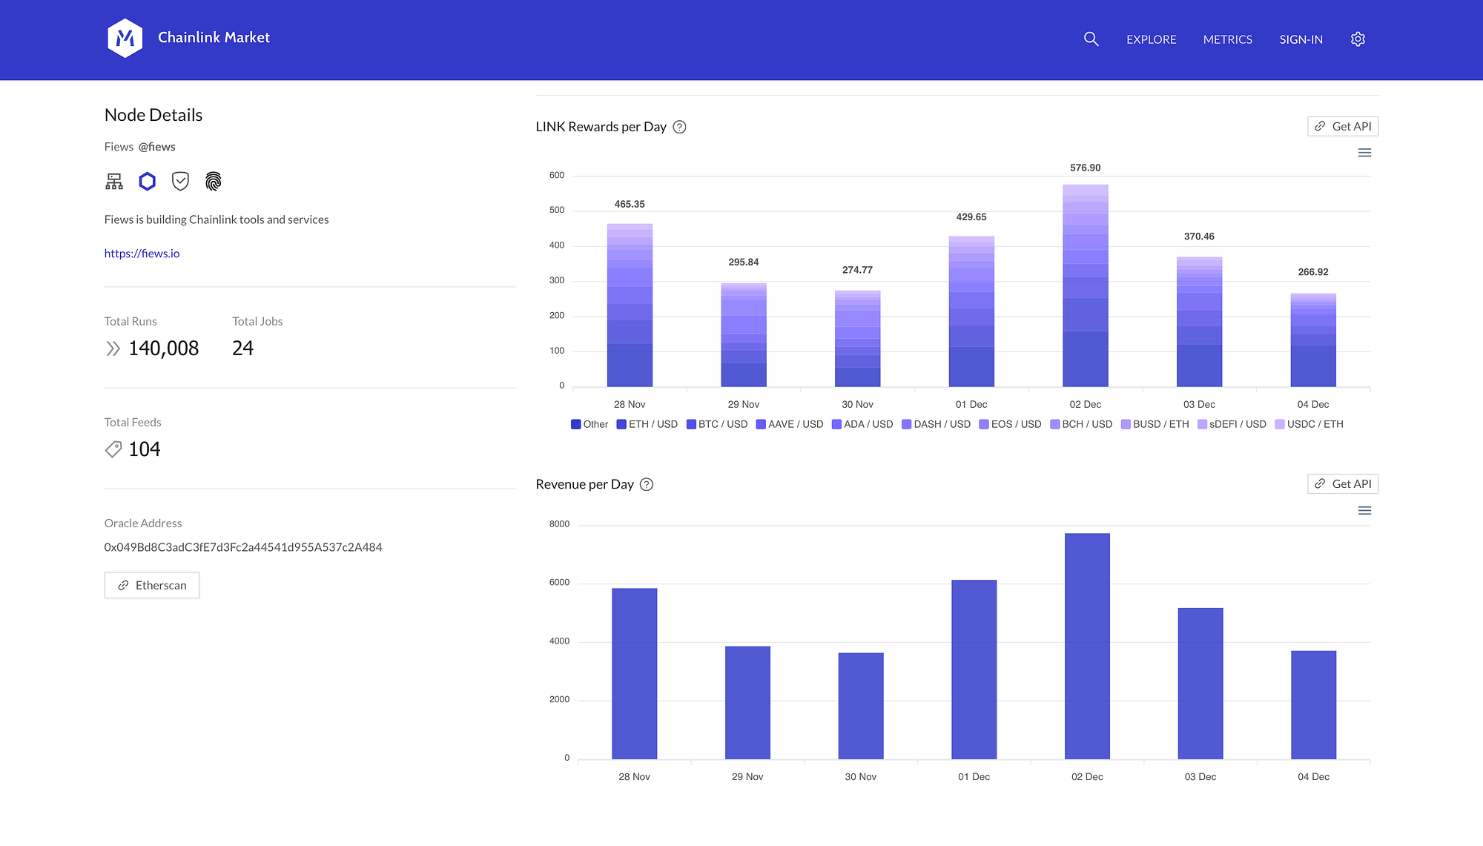This screenshot has width=1483, height=846.
Task: Click the 370.46 data label
Action: 1200,237
